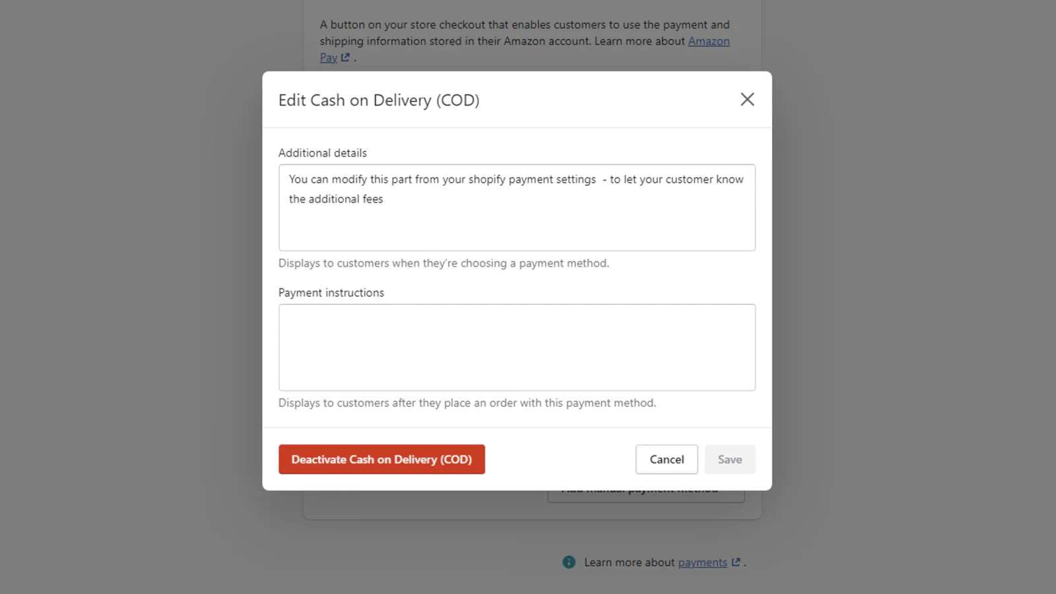Click the Save button

[x=729, y=459]
